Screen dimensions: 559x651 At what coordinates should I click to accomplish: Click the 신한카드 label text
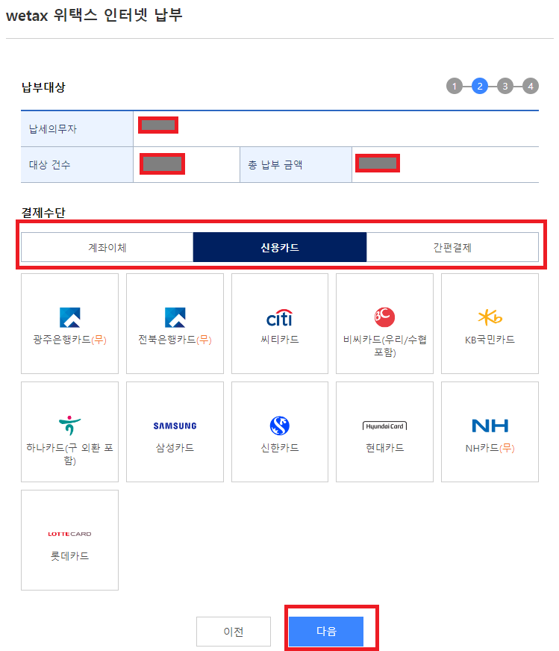[280, 448]
